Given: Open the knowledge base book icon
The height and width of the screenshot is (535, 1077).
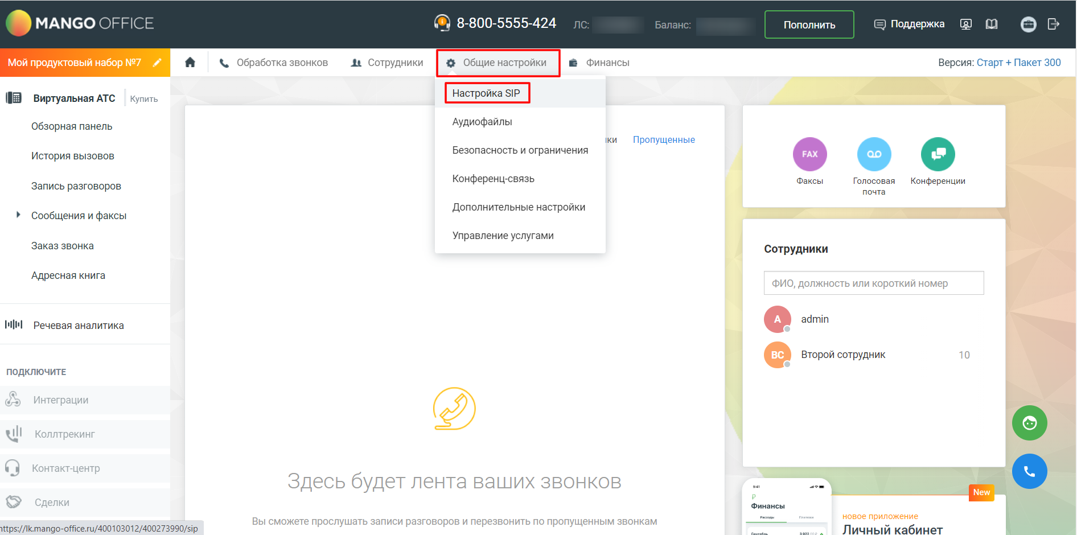Looking at the screenshot, I should click(x=992, y=24).
